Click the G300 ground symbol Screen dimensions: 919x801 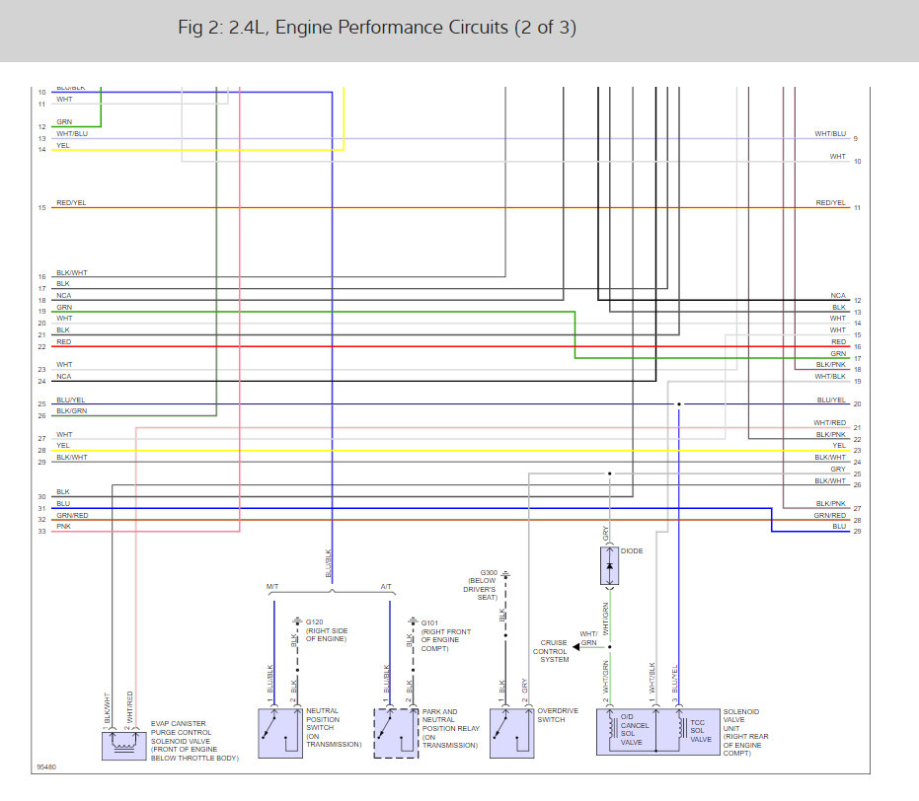[505, 574]
